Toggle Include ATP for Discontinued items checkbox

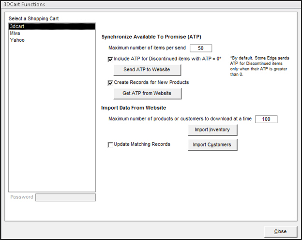coord(110,59)
